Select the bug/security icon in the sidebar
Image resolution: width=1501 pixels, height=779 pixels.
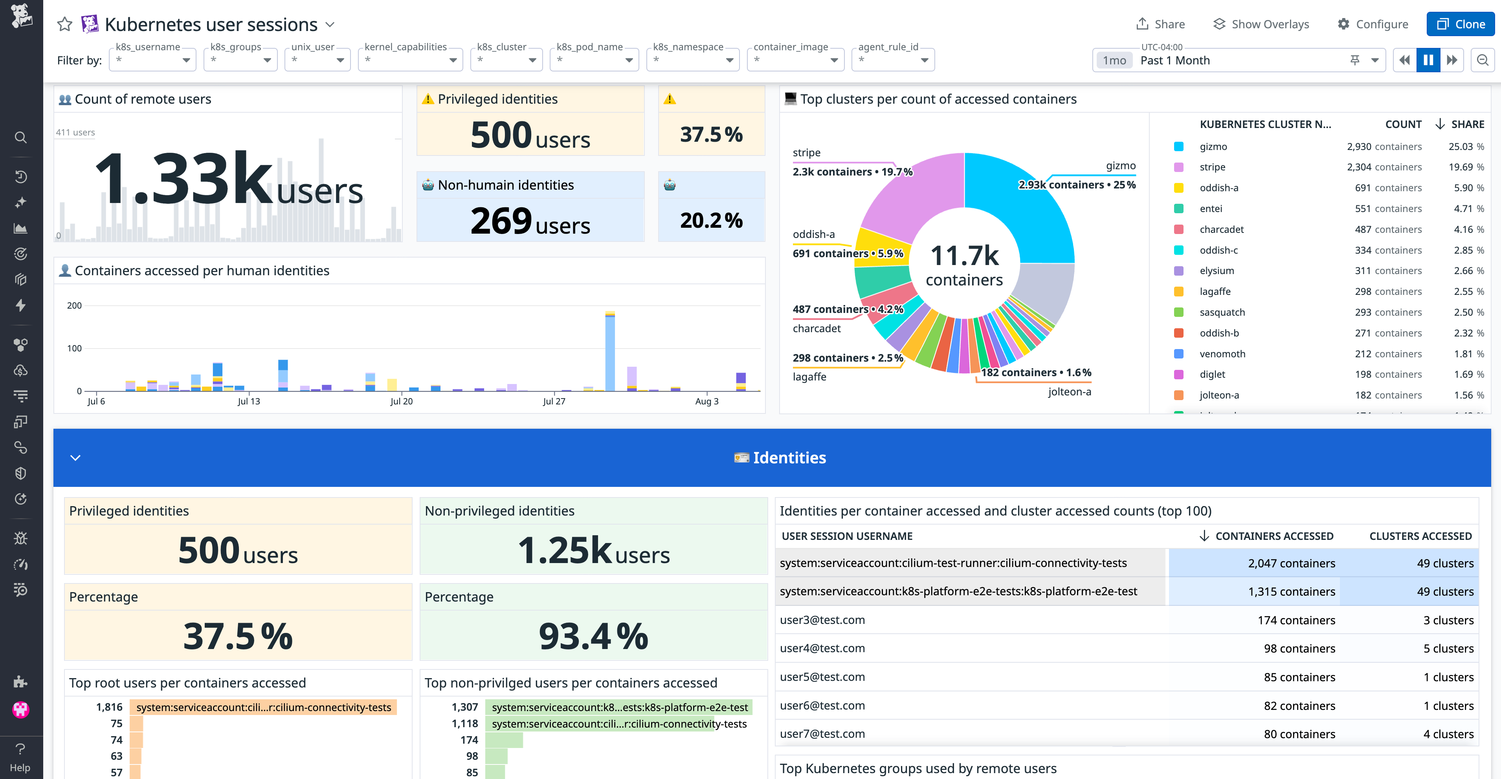[21, 538]
